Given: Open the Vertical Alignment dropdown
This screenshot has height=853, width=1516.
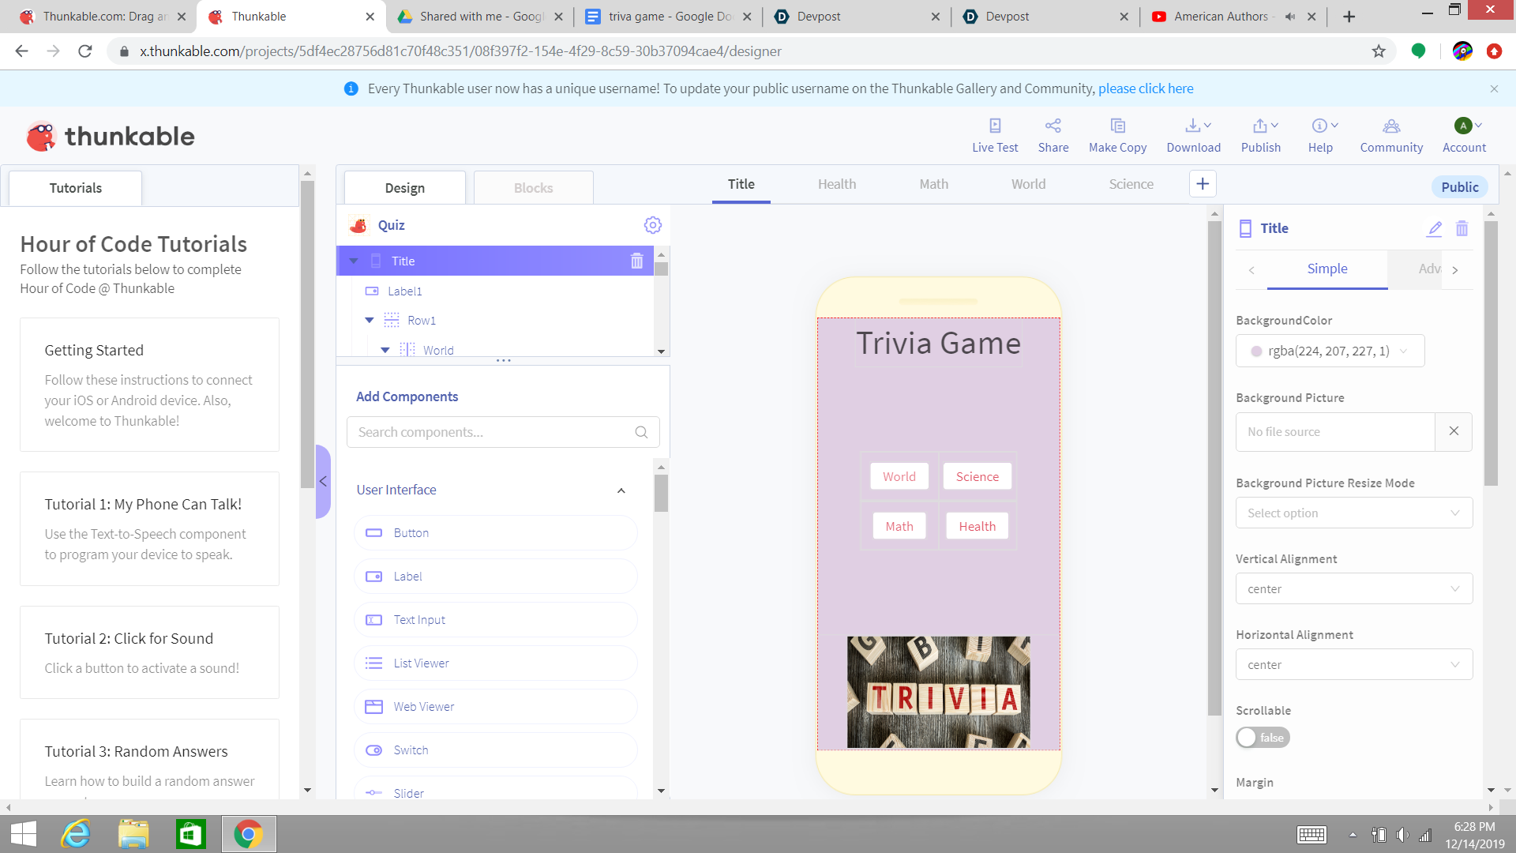Looking at the screenshot, I should pyautogui.click(x=1353, y=589).
